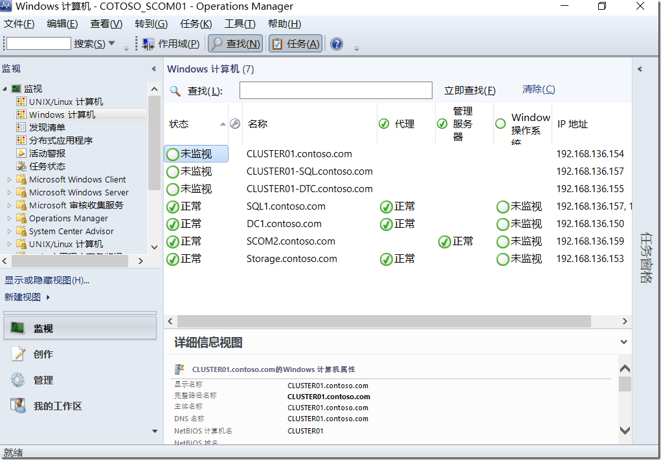Open the 新建视图 link
This screenshot has height=460, width=661.
[27, 297]
